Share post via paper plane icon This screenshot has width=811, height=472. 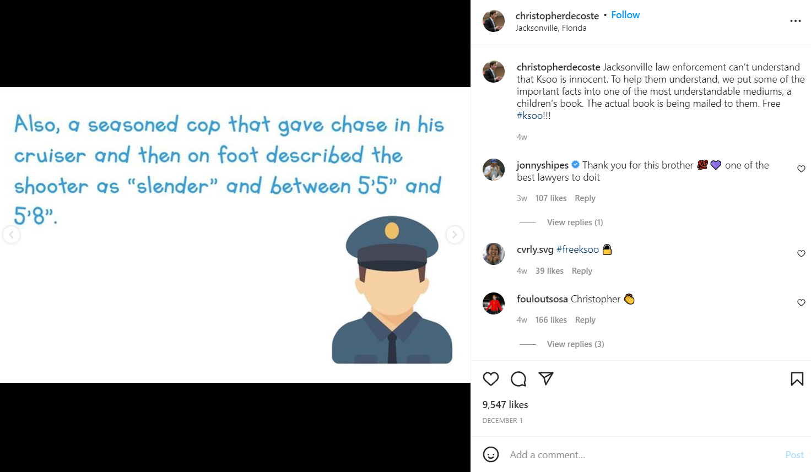point(546,379)
